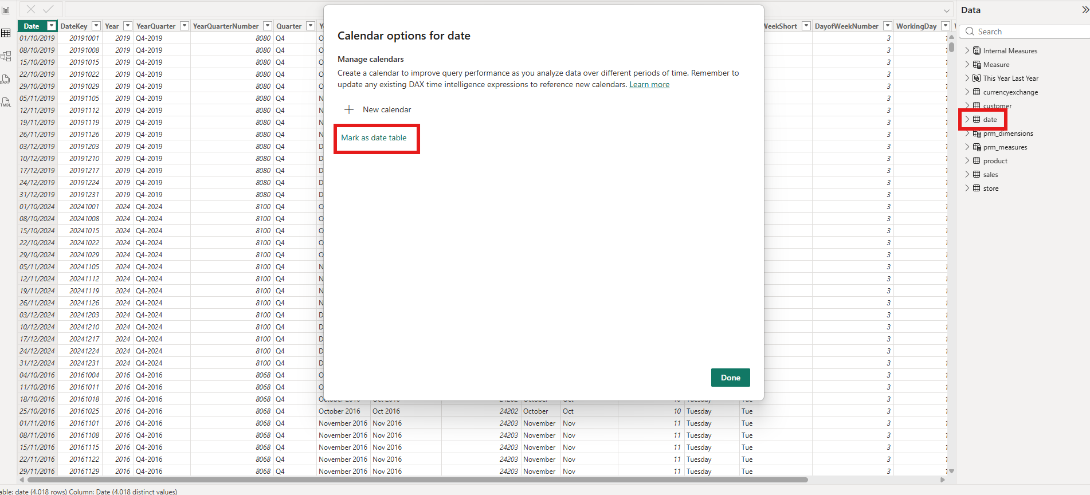Open Table view from left sidebar
Screen dimensions: 1090x495
(6, 33)
